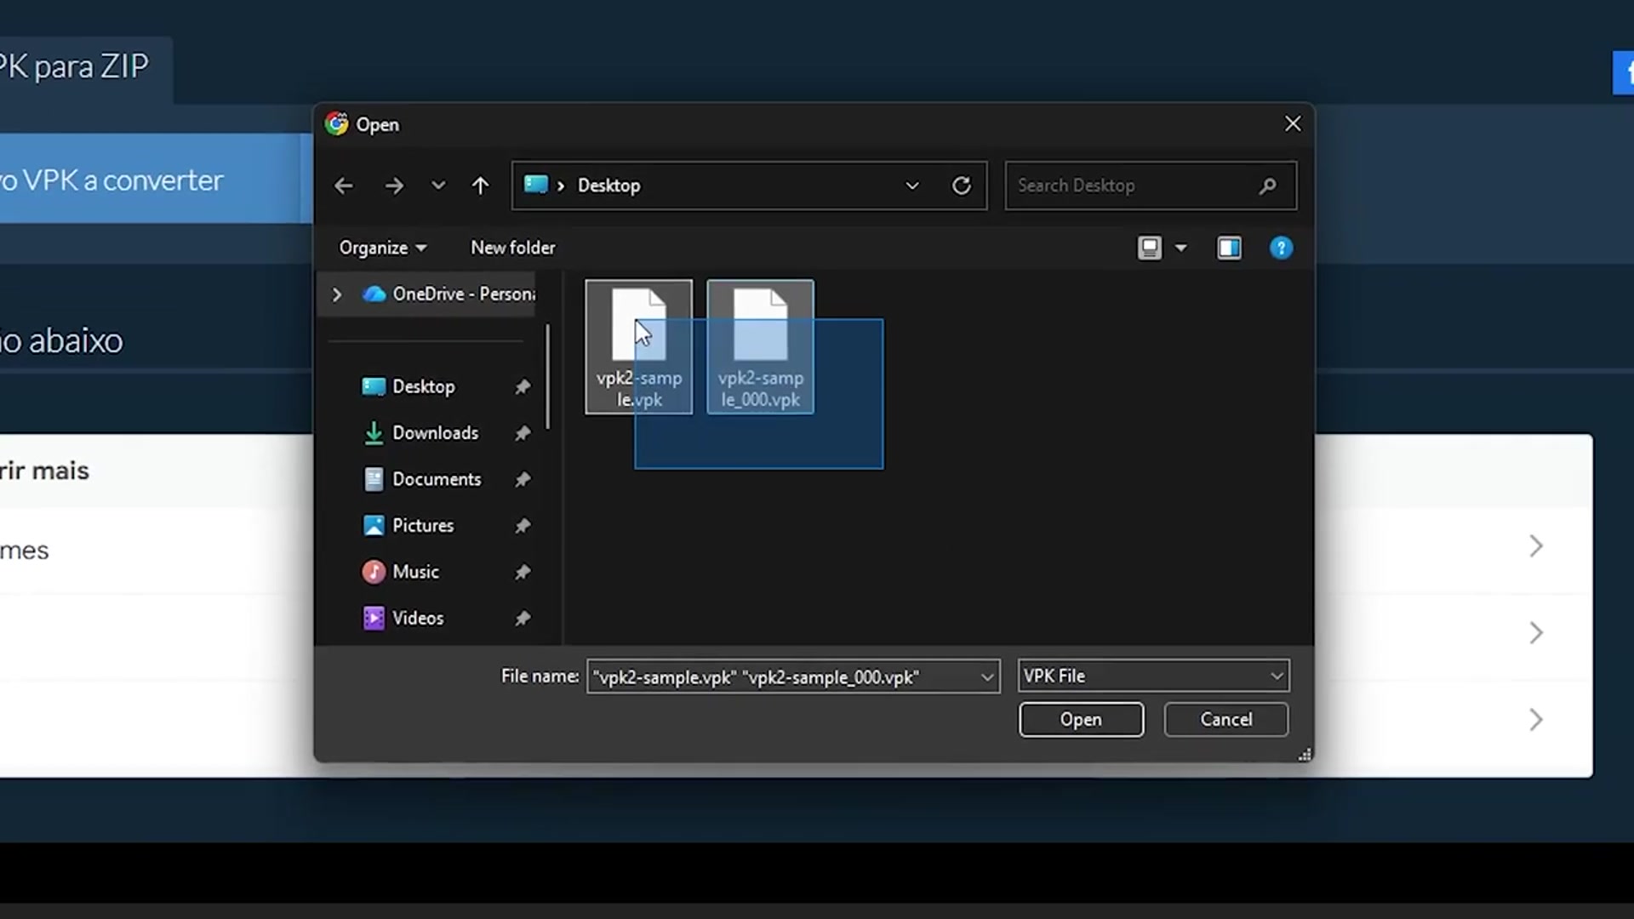Image resolution: width=1634 pixels, height=919 pixels.
Task: Click the pin icon next to Documents
Action: [x=523, y=479]
